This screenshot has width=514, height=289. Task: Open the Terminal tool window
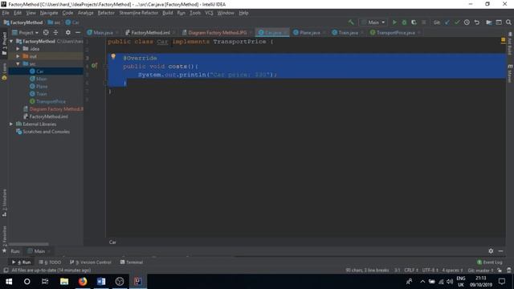coord(132,263)
